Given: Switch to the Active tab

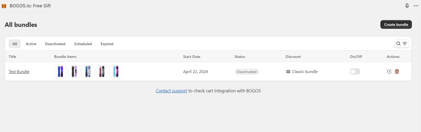Looking at the screenshot, I should 31,44.
